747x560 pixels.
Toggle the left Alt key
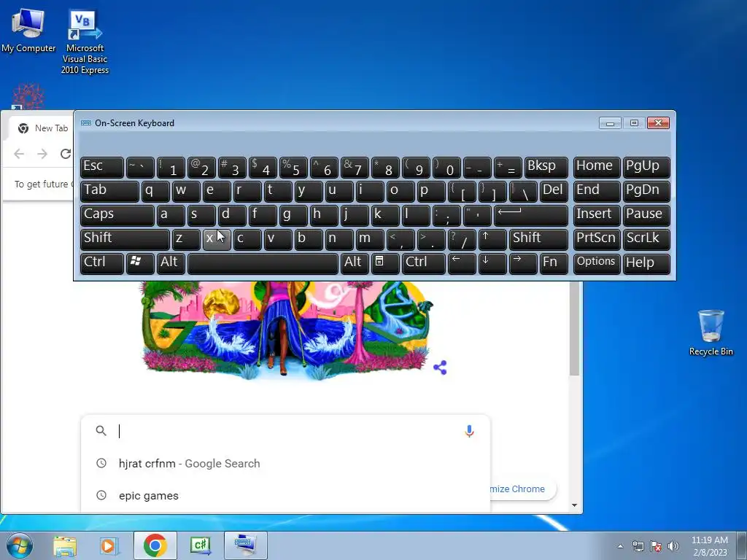[171, 263]
